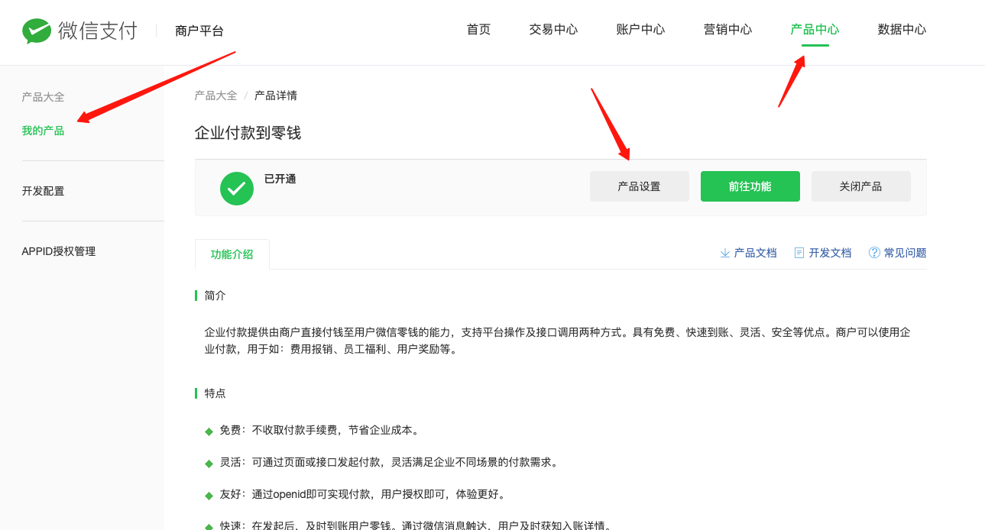Click the question mark icon beside 常见问题

[874, 253]
